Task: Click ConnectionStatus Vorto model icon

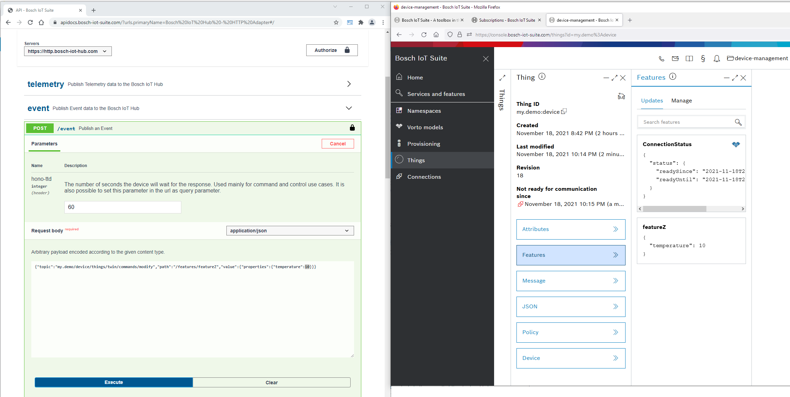Action: tap(736, 144)
